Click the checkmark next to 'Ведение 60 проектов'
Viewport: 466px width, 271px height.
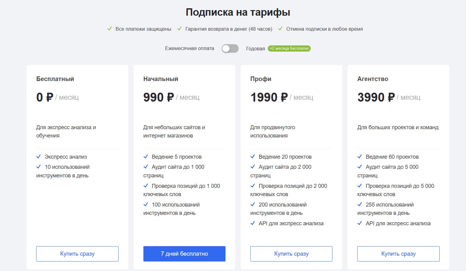360,157
